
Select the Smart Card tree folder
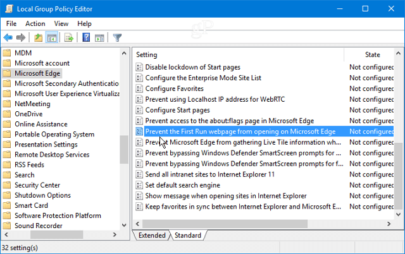(x=31, y=205)
